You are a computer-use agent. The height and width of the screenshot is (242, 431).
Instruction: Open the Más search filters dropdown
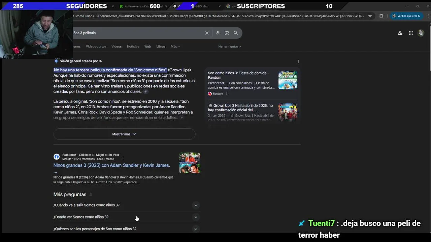point(175,46)
